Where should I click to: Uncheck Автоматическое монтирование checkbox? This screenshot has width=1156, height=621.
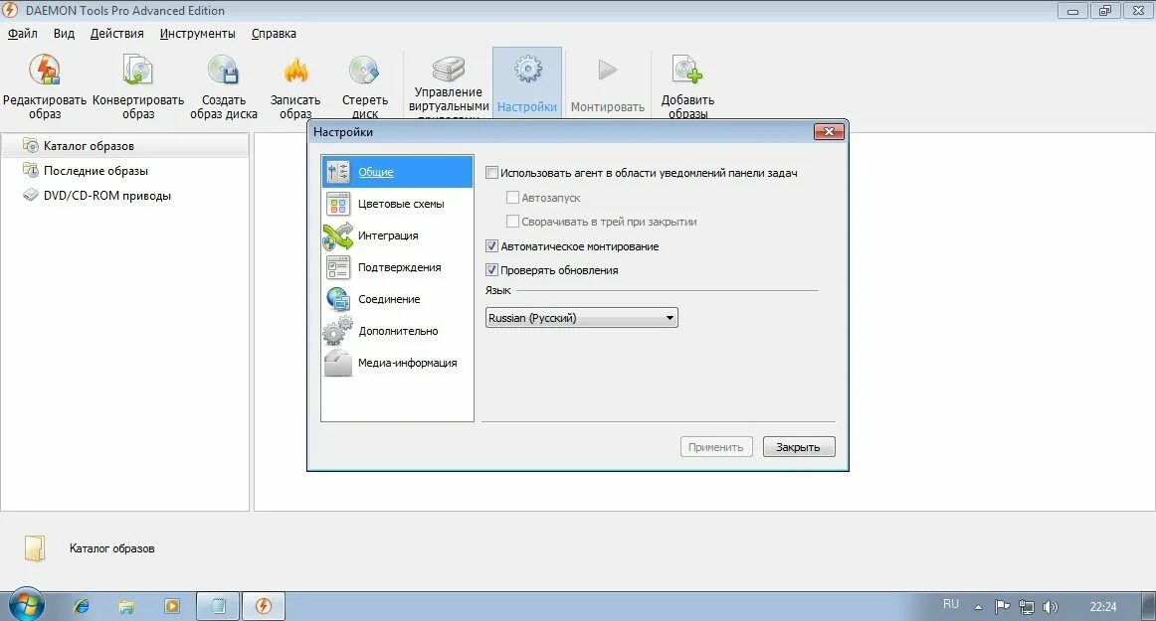(491, 246)
